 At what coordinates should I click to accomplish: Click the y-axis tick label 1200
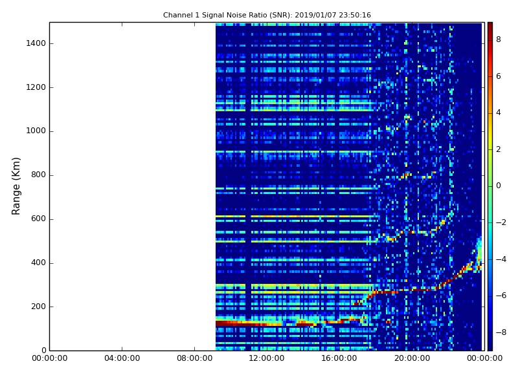36,87
